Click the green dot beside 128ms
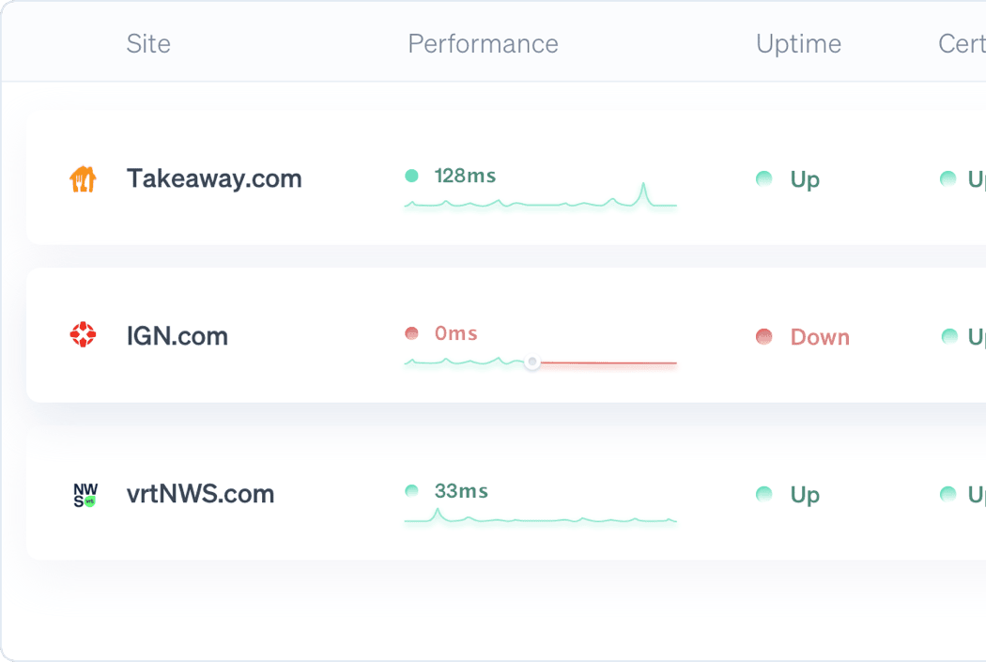Screen dimensions: 986x662 [x=411, y=176]
